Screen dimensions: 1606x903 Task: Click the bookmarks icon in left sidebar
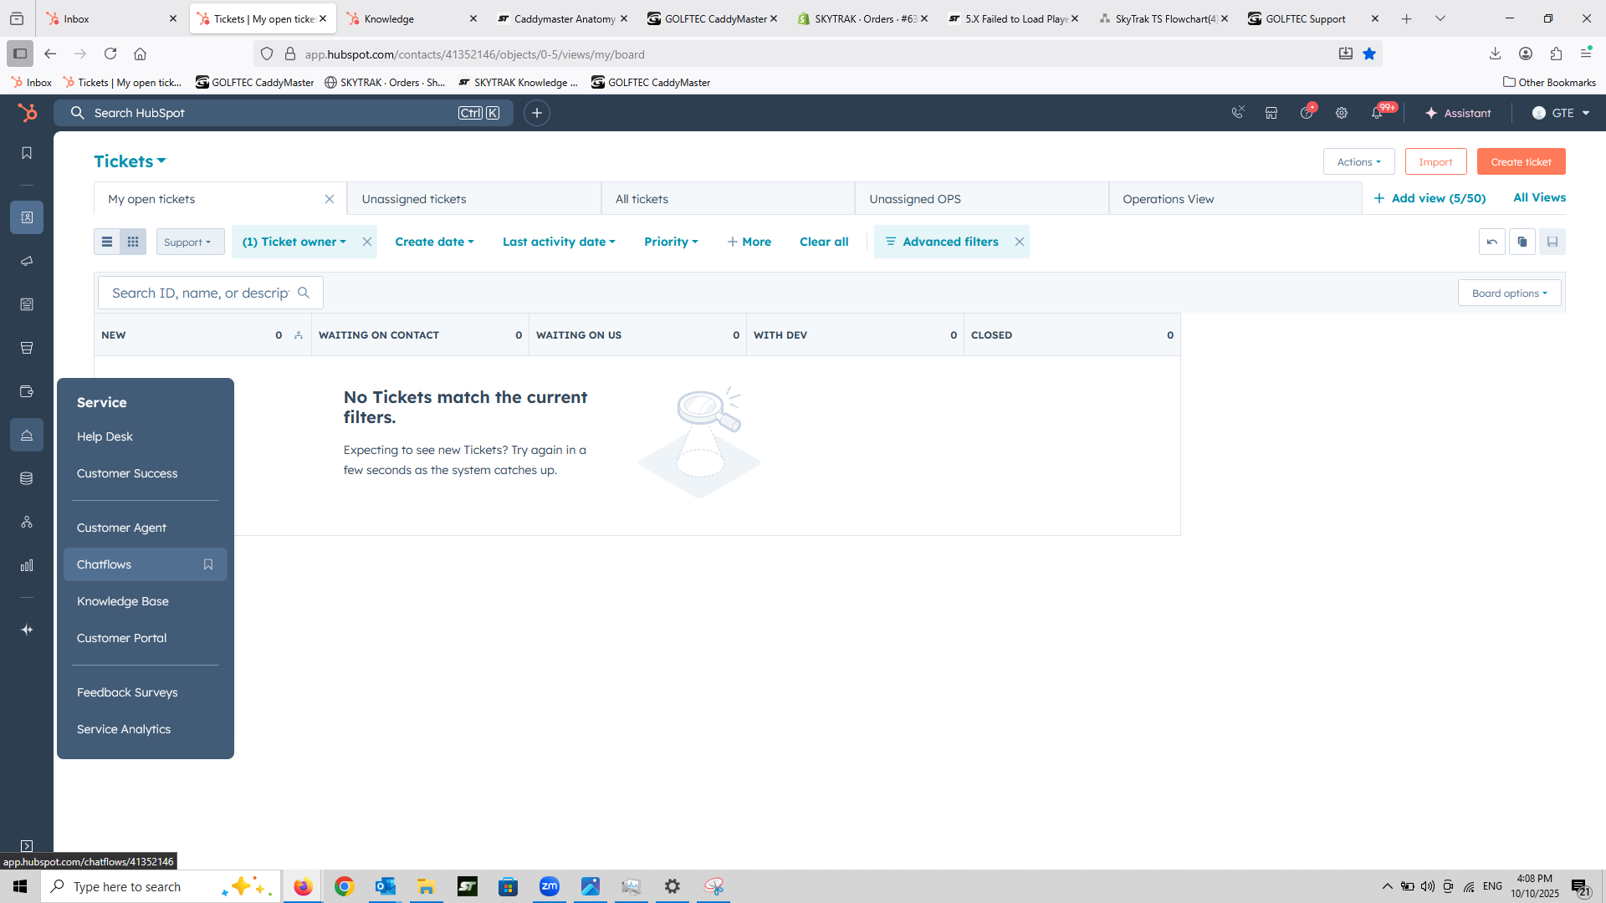(27, 153)
